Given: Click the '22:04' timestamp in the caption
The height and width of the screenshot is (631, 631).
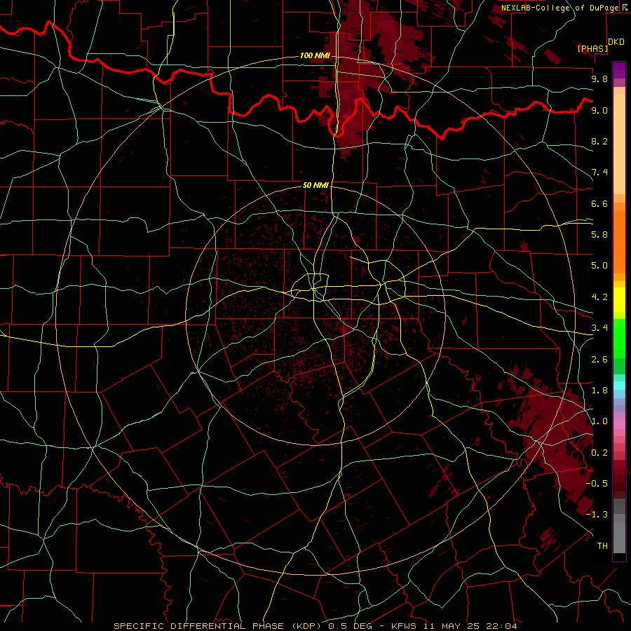Looking at the screenshot, I should (503, 626).
